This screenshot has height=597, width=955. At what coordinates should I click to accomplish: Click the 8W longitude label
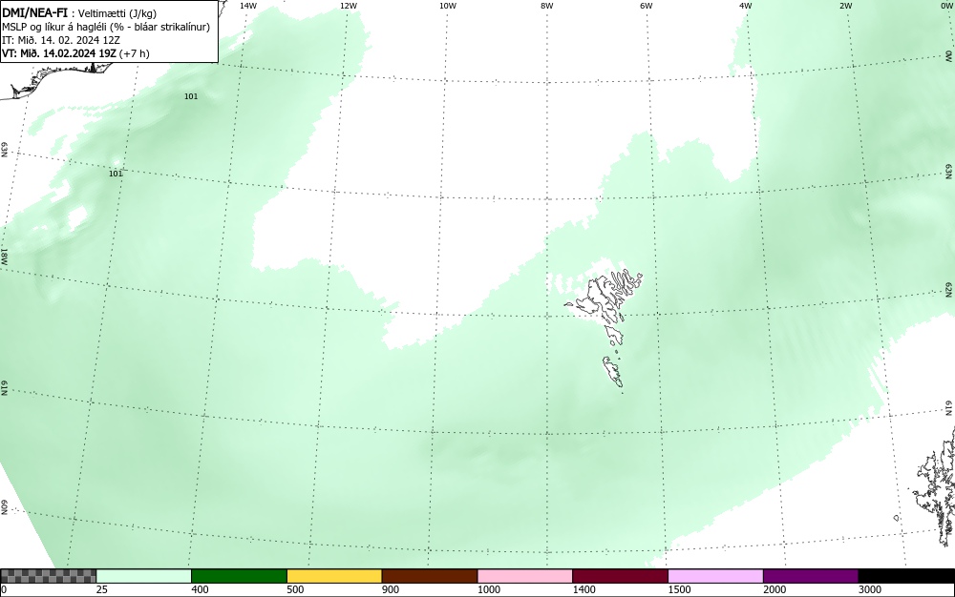546,6
